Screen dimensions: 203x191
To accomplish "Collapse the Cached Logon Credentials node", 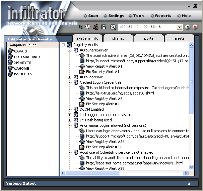I will tap(70, 82).
